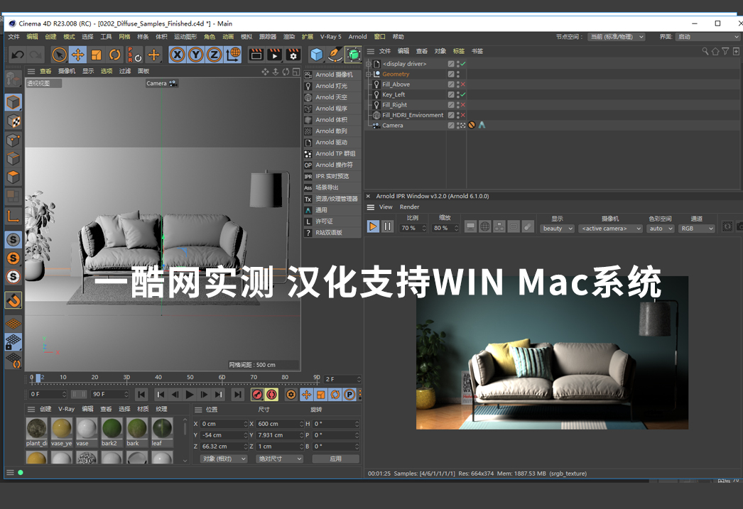Toggle the red X on Fill_Above light
The height and width of the screenshot is (509, 743).
click(463, 84)
